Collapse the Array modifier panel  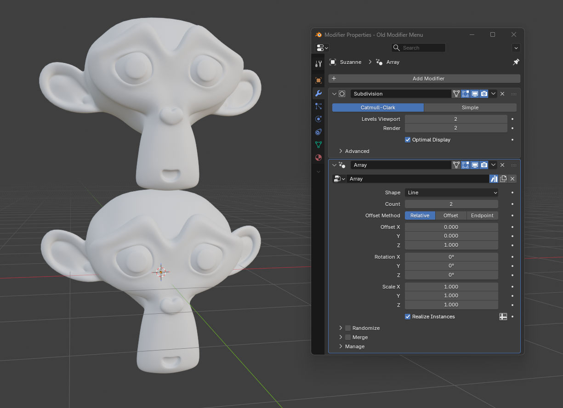(334, 165)
